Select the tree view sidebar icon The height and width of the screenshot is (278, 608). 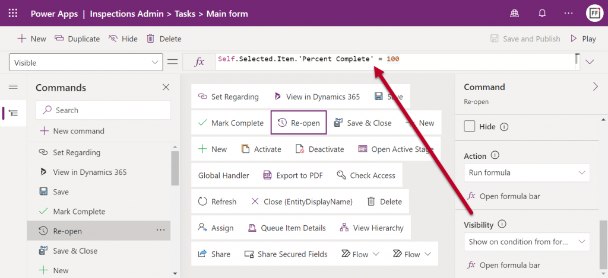pyautogui.click(x=13, y=113)
